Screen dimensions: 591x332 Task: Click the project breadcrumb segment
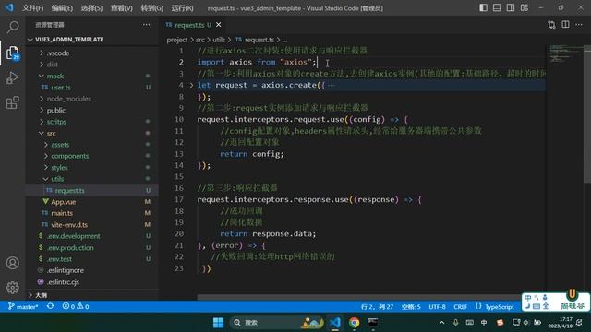pos(177,40)
